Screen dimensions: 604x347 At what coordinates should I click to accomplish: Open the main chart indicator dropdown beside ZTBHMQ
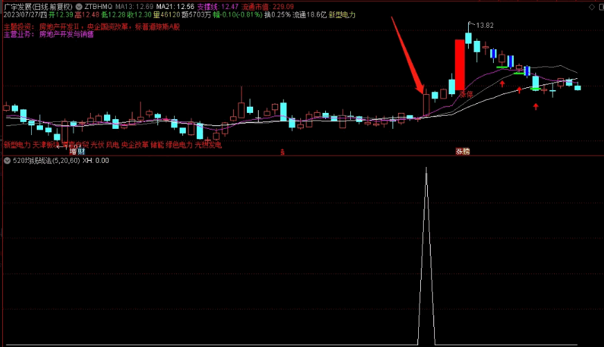(79, 6)
